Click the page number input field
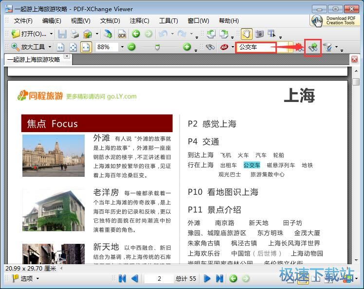Image resolution: width=364 pixels, height=289 pixels. coord(159,278)
